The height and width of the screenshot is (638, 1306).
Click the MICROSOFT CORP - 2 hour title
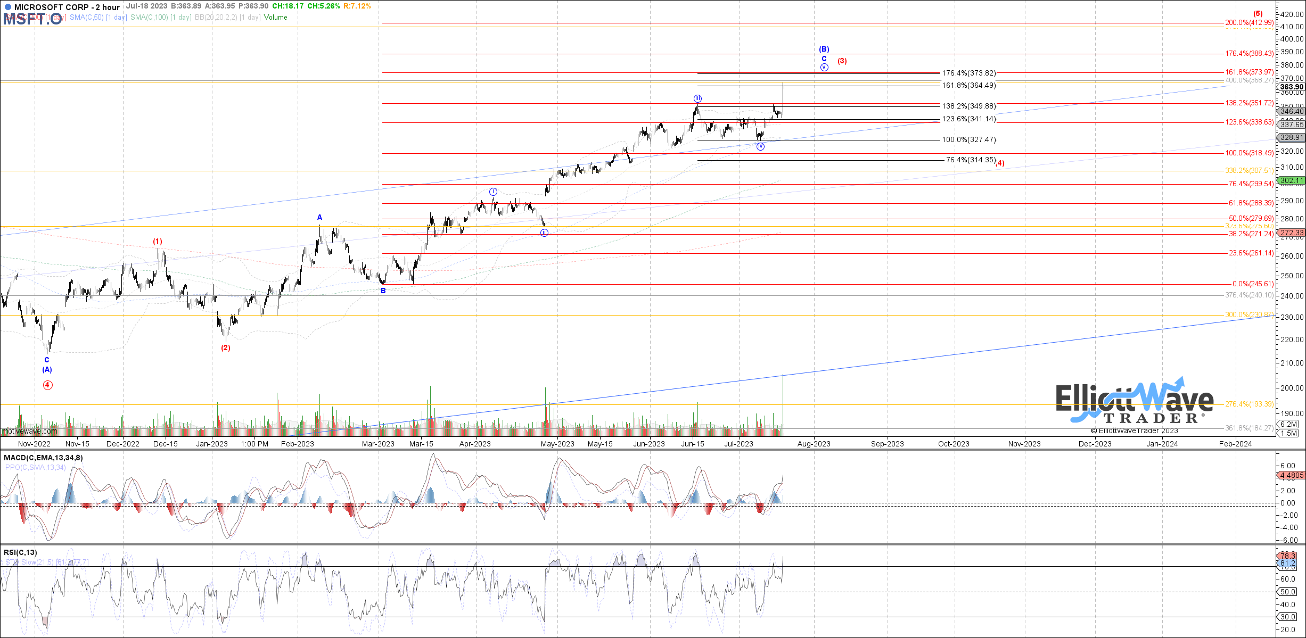67,7
